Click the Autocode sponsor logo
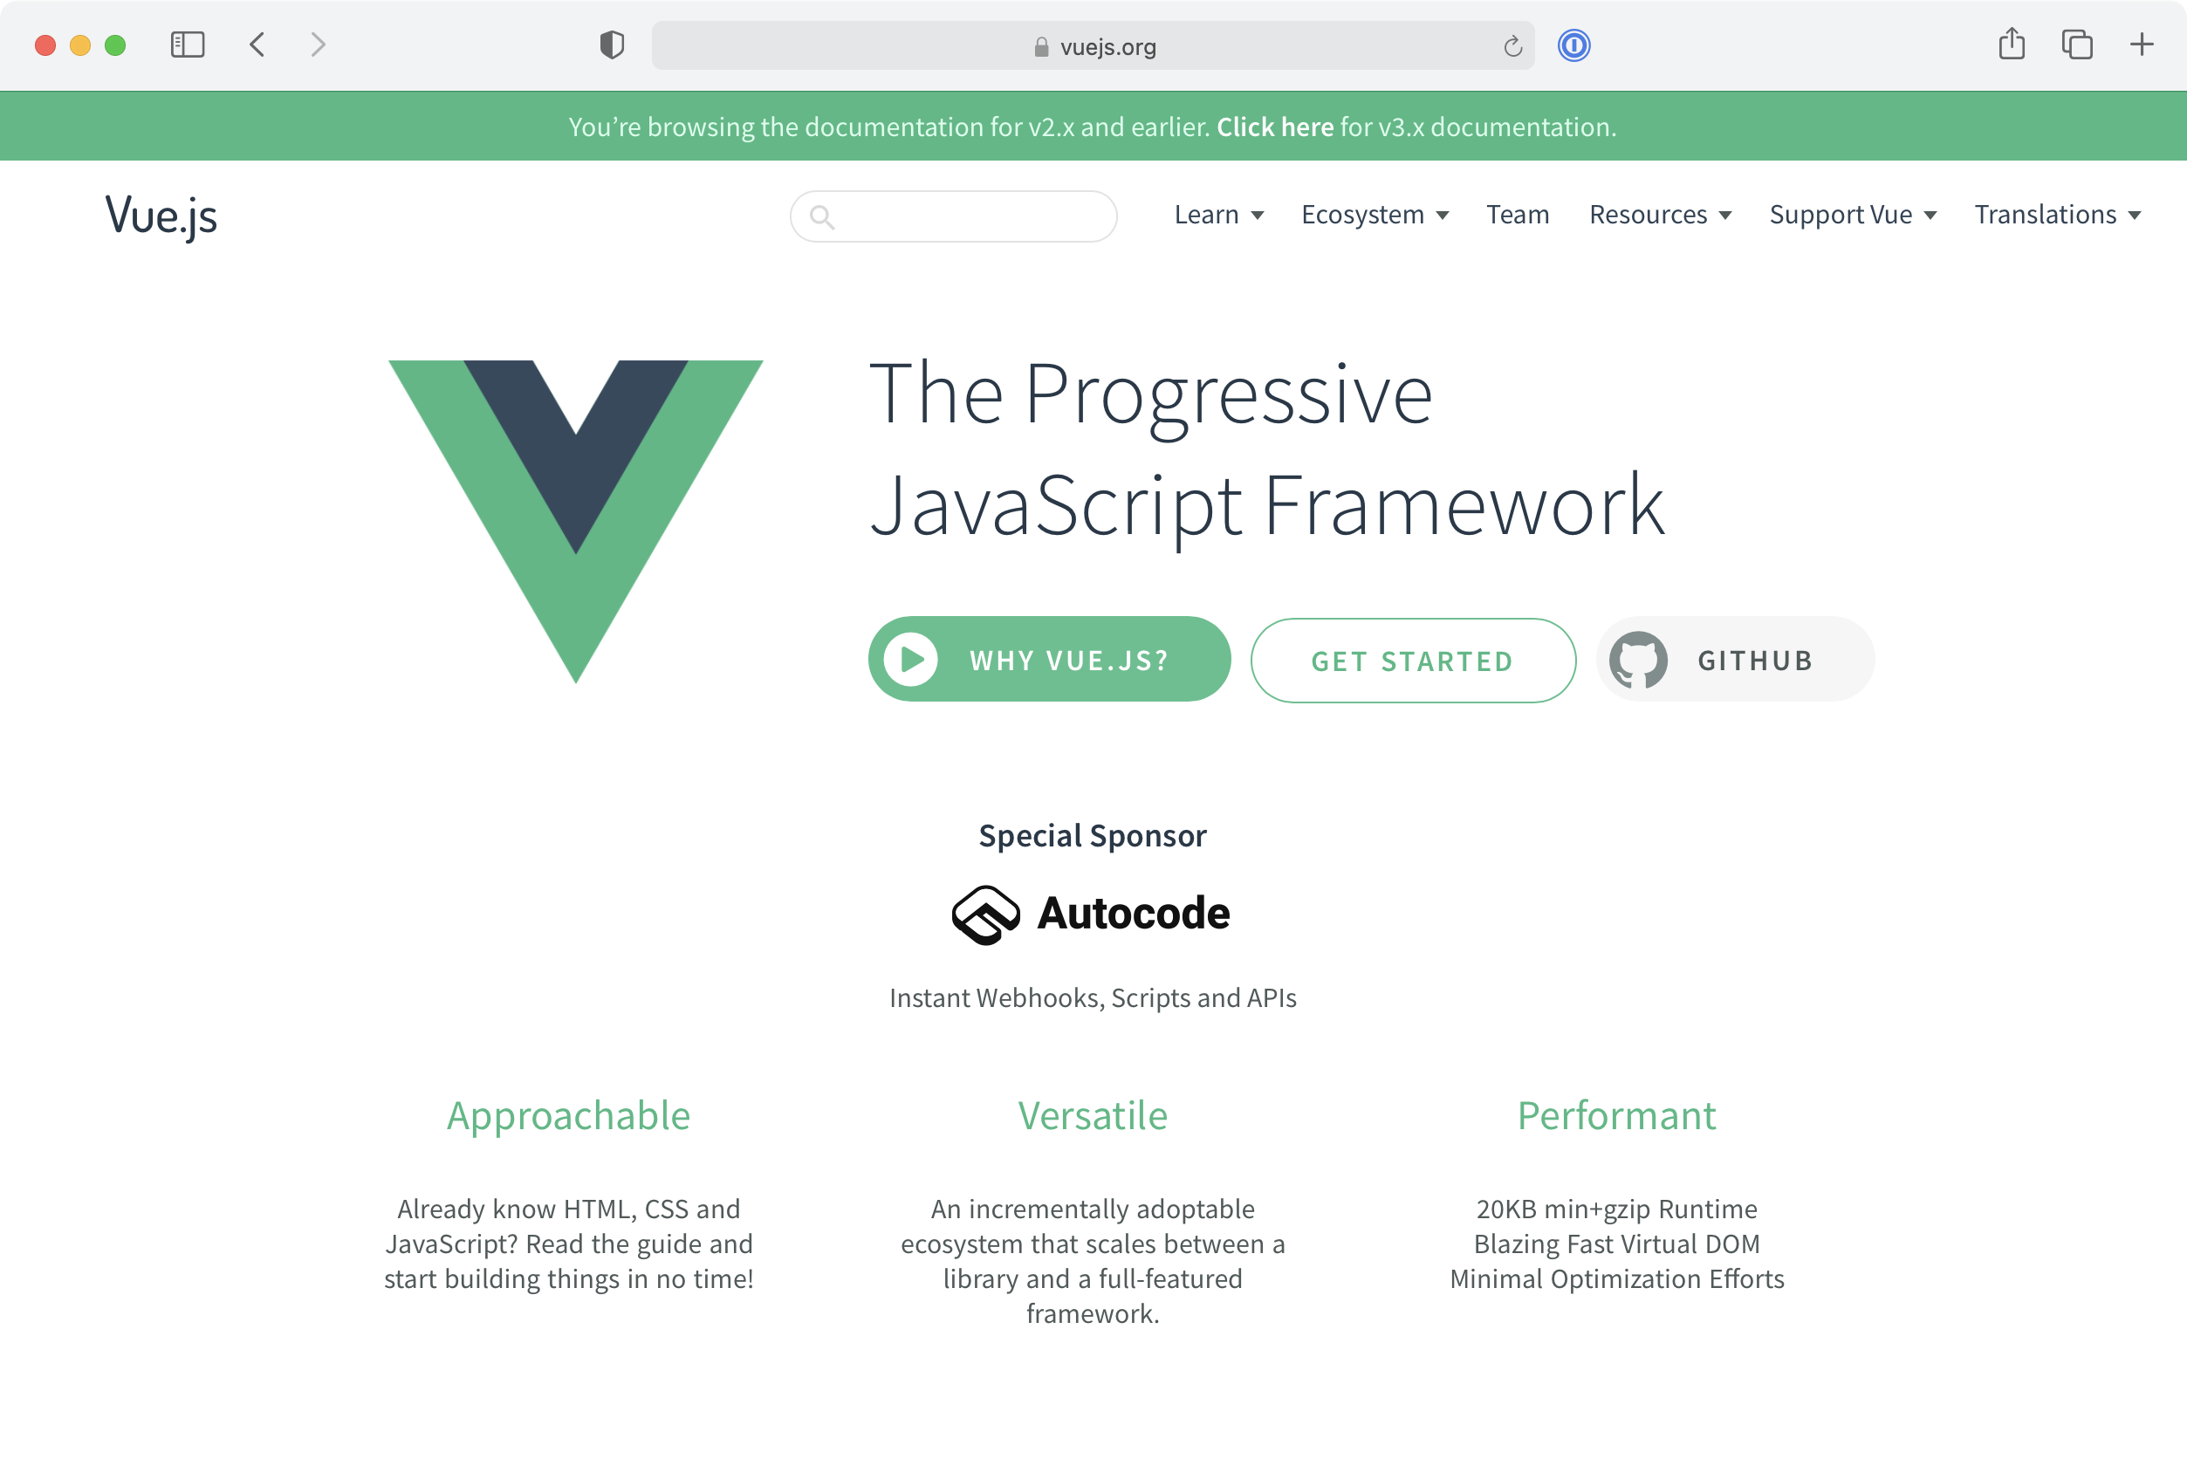This screenshot has width=2187, height=1473. [1091, 914]
